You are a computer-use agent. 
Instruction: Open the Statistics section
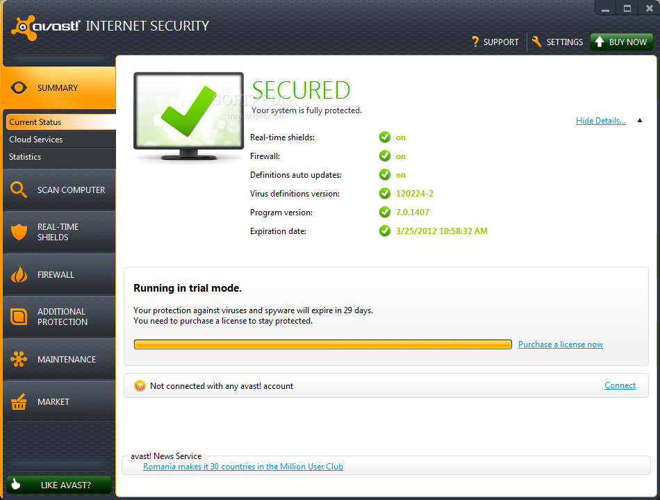25,157
